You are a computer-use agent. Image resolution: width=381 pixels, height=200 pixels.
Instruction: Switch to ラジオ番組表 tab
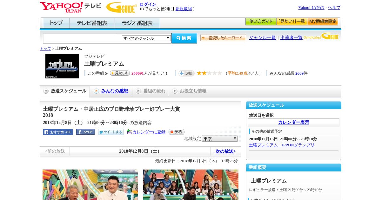point(137,23)
